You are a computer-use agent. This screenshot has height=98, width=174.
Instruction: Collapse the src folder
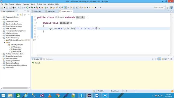[4, 42]
